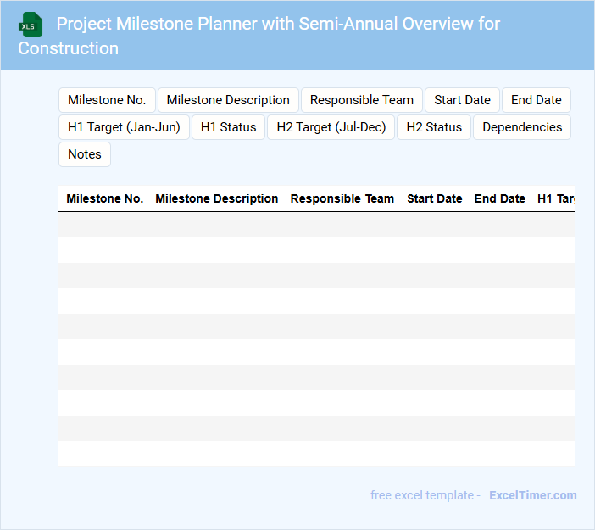Select the Dependencies tag

pyautogui.click(x=522, y=127)
